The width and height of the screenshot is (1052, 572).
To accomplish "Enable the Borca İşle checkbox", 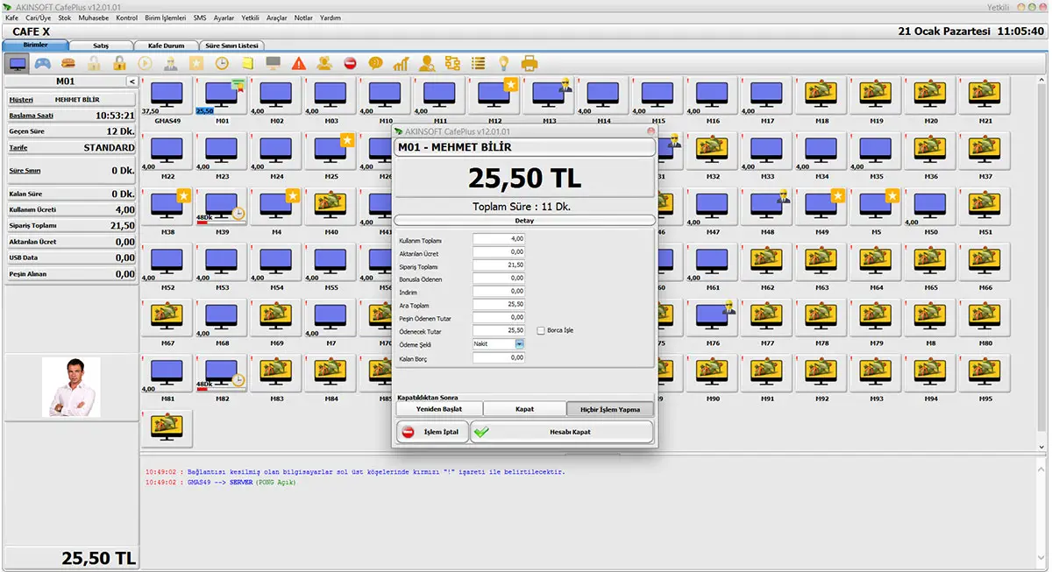I will (x=541, y=330).
